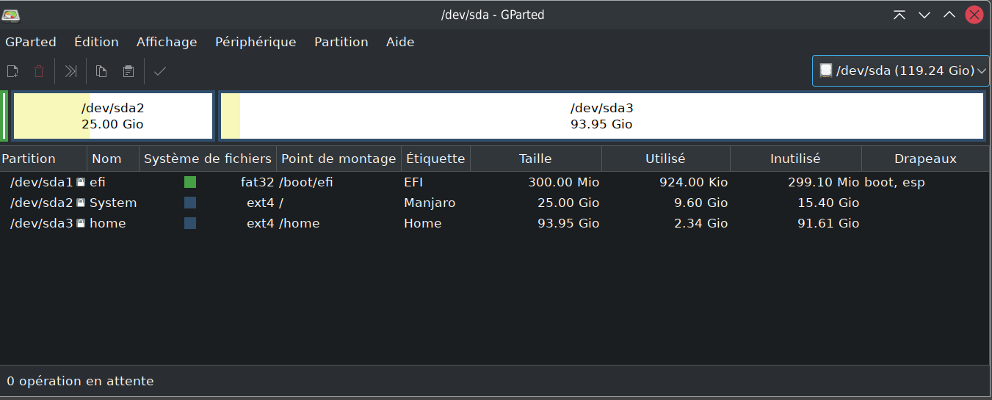Select the /dev/sda2 row
992x400 pixels.
pos(496,203)
